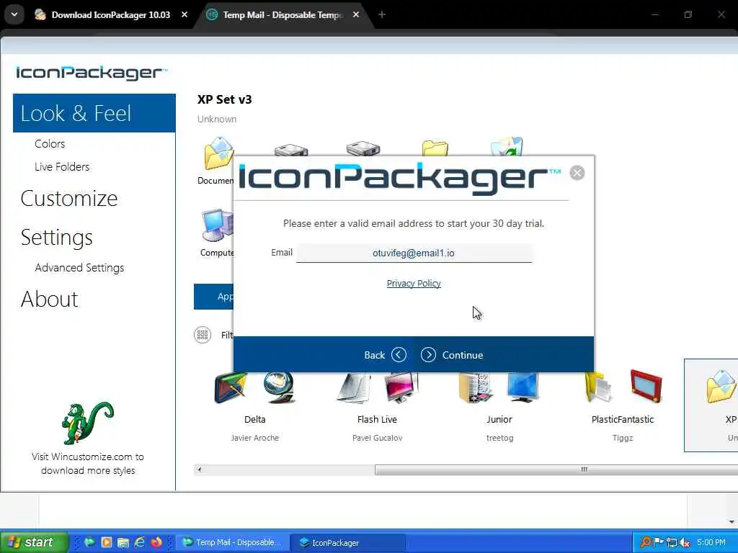Close the Temp Mail tab
Screen dimensions: 738x553
click(356, 15)
